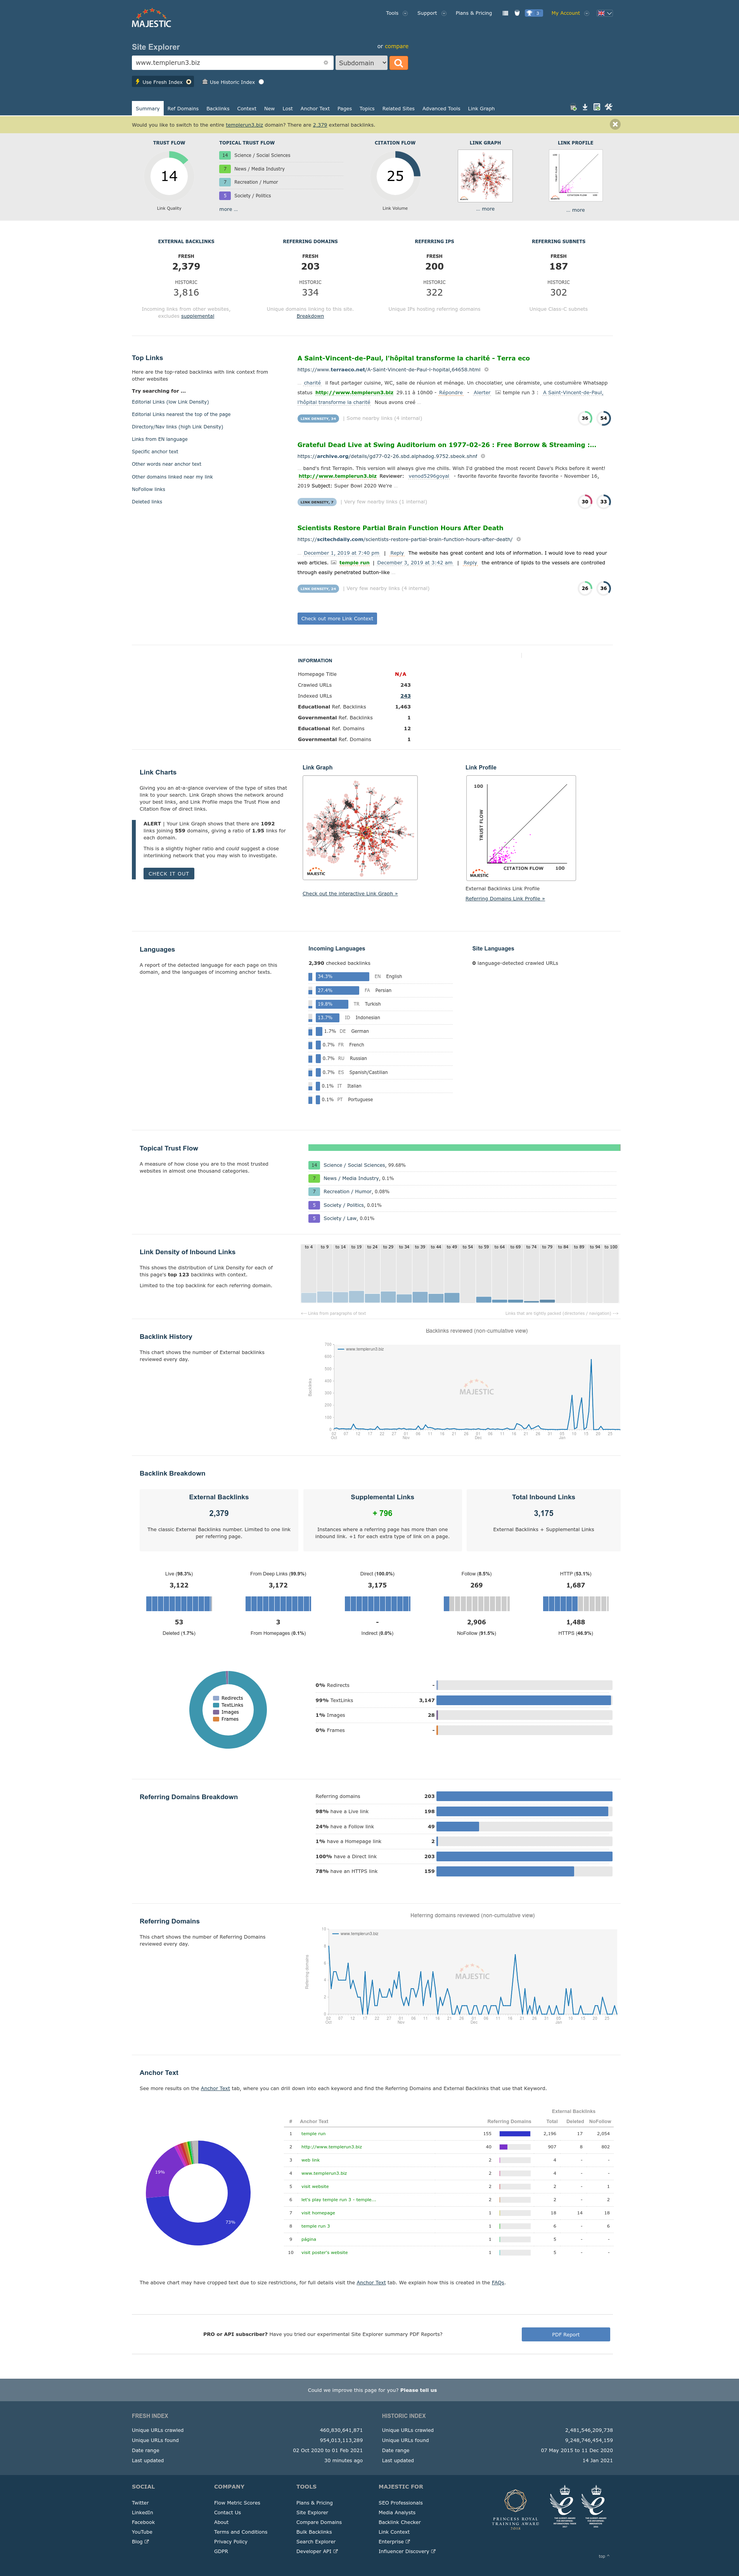Image resolution: width=739 pixels, height=2576 pixels.
Task: Open the top Link Profile thumbnail
Action: tap(575, 176)
